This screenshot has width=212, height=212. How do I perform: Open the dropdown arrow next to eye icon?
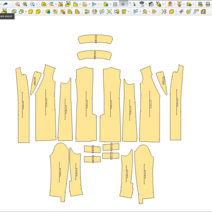point(127,4)
